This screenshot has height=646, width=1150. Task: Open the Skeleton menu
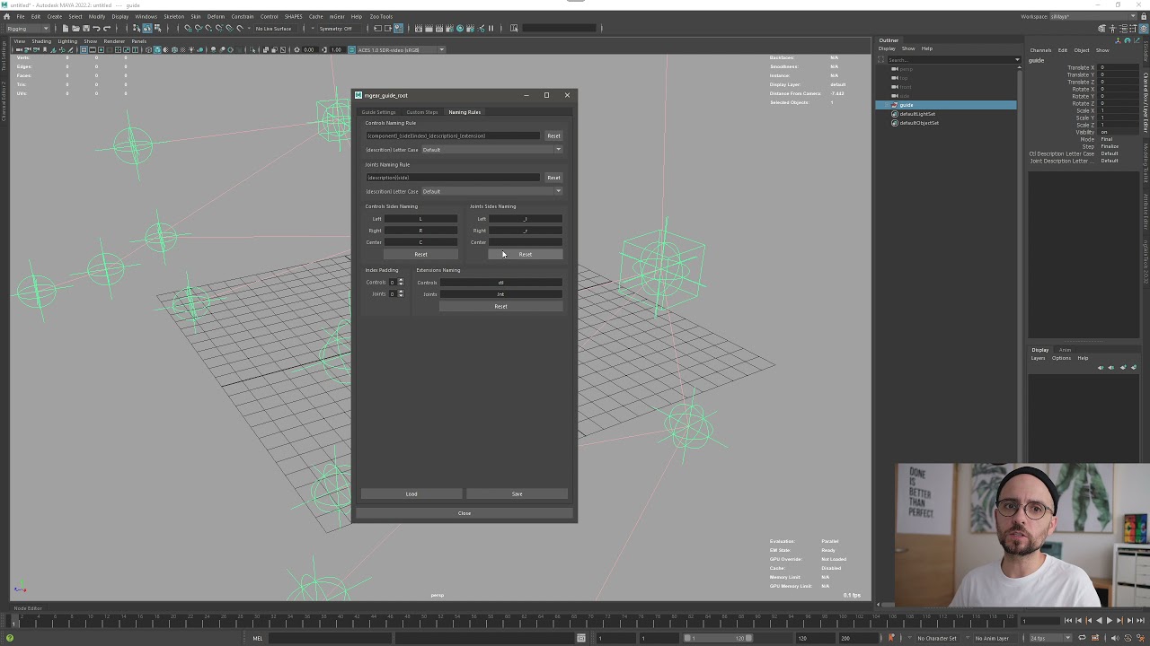pos(173,16)
